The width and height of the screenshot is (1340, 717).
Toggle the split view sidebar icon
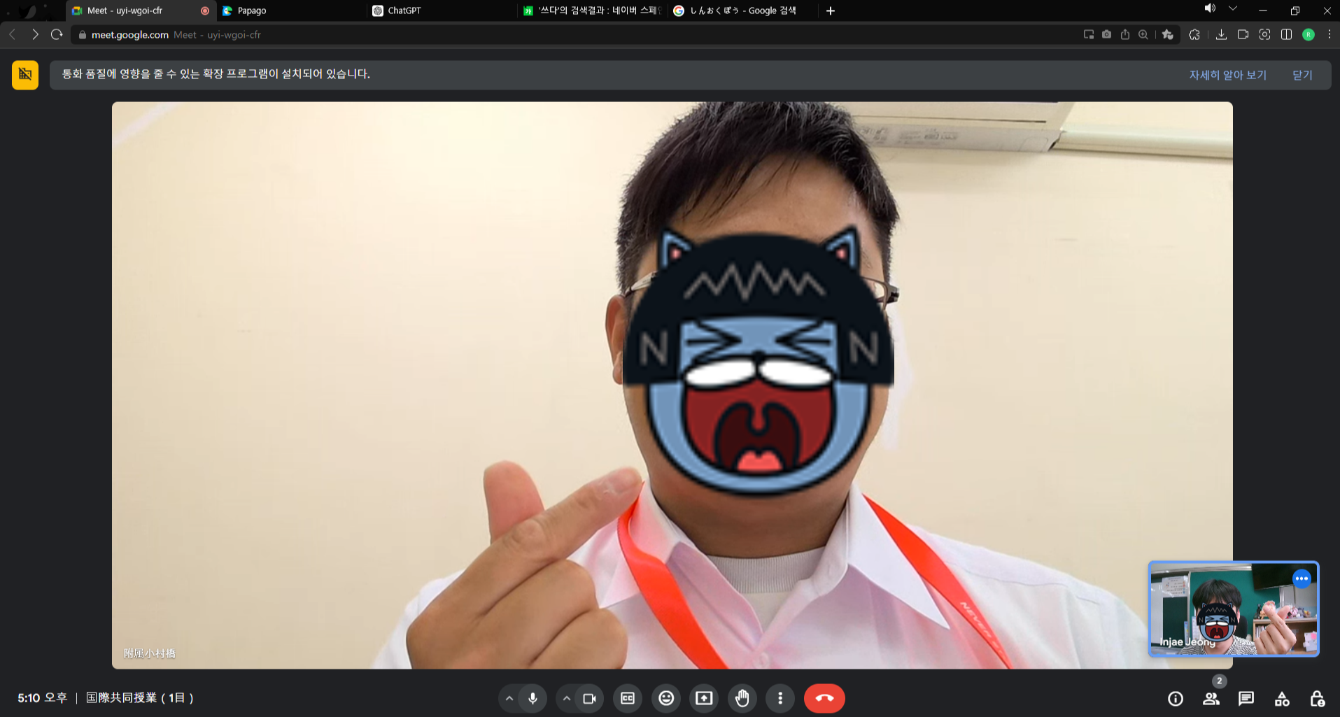coord(1286,34)
